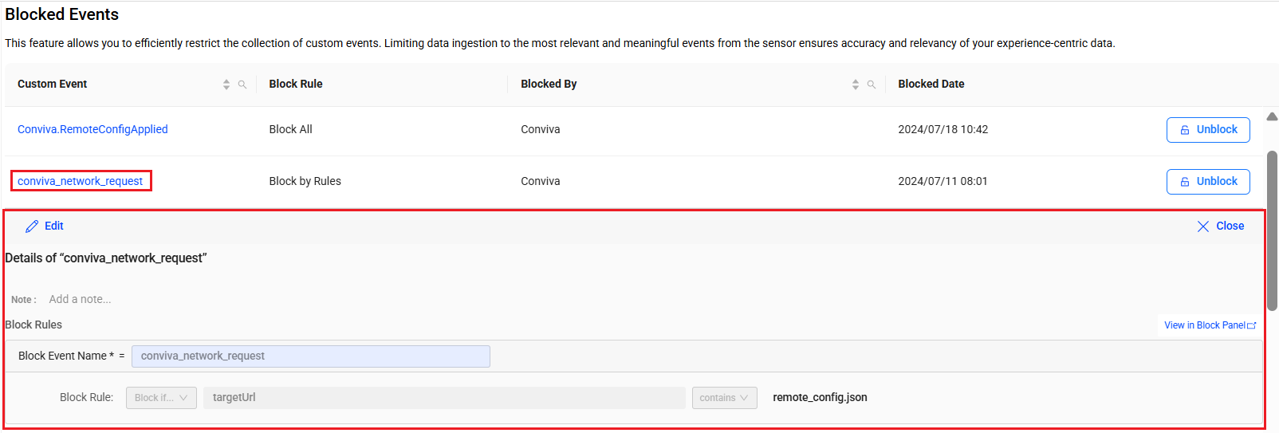Open the conviva_network_request event link
This screenshot has width=1279, height=433.
pyautogui.click(x=81, y=181)
